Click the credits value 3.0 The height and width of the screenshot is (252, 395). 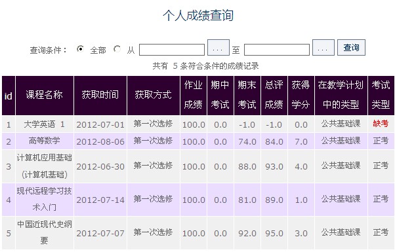click(301, 234)
